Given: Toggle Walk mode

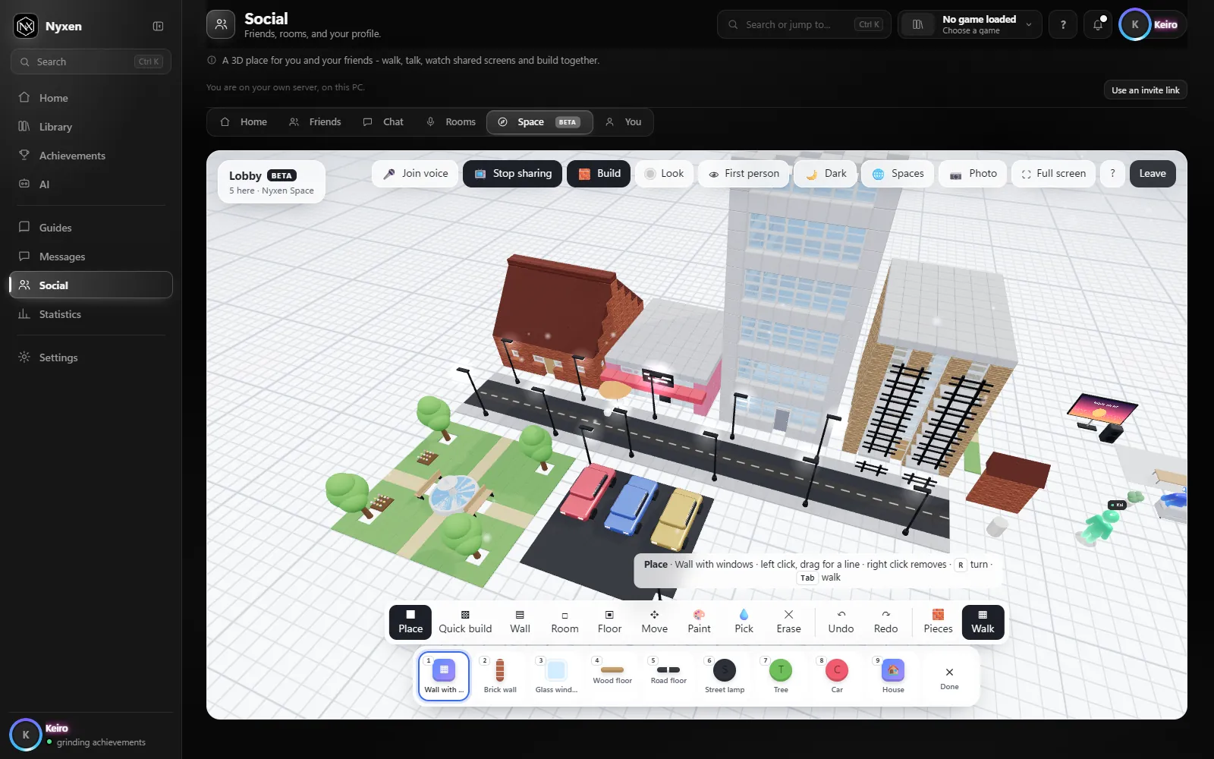Looking at the screenshot, I should (983, 622).
